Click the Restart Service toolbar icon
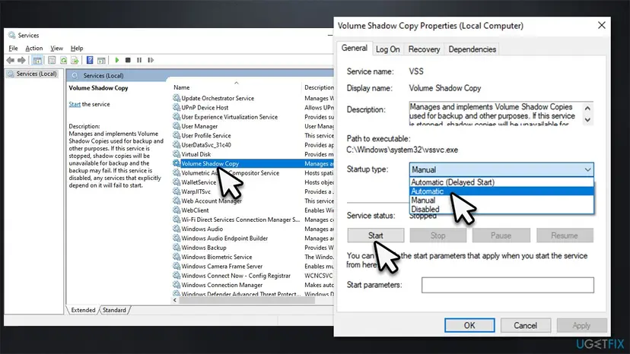The height and width of the screenshot is (354, 630). [151, 60]
